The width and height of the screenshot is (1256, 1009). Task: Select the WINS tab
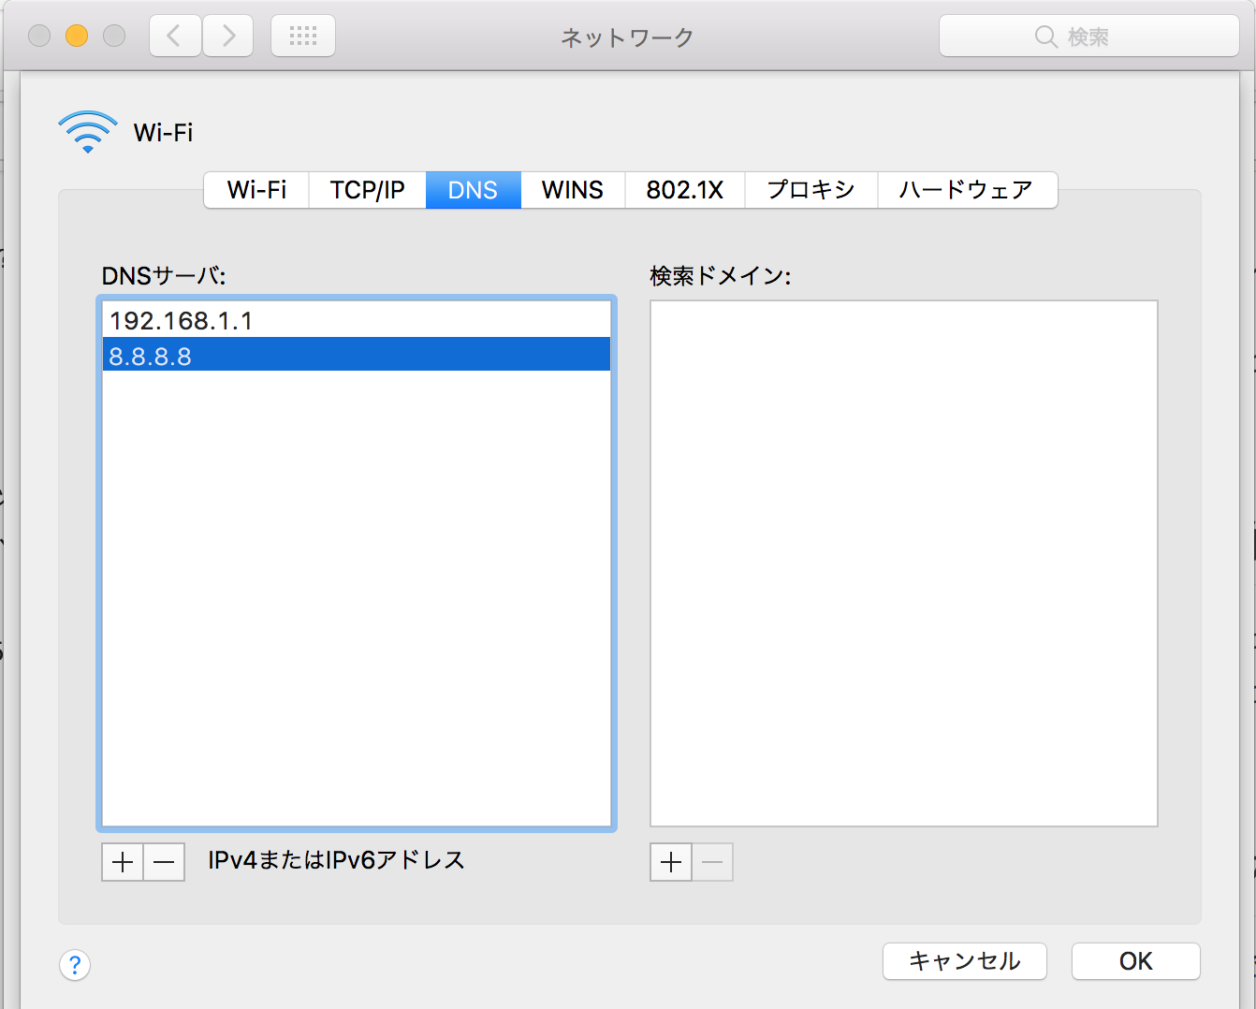pyautogui.click(x=572, y=190)
